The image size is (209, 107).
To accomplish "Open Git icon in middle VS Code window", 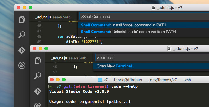I will (37, 91).
